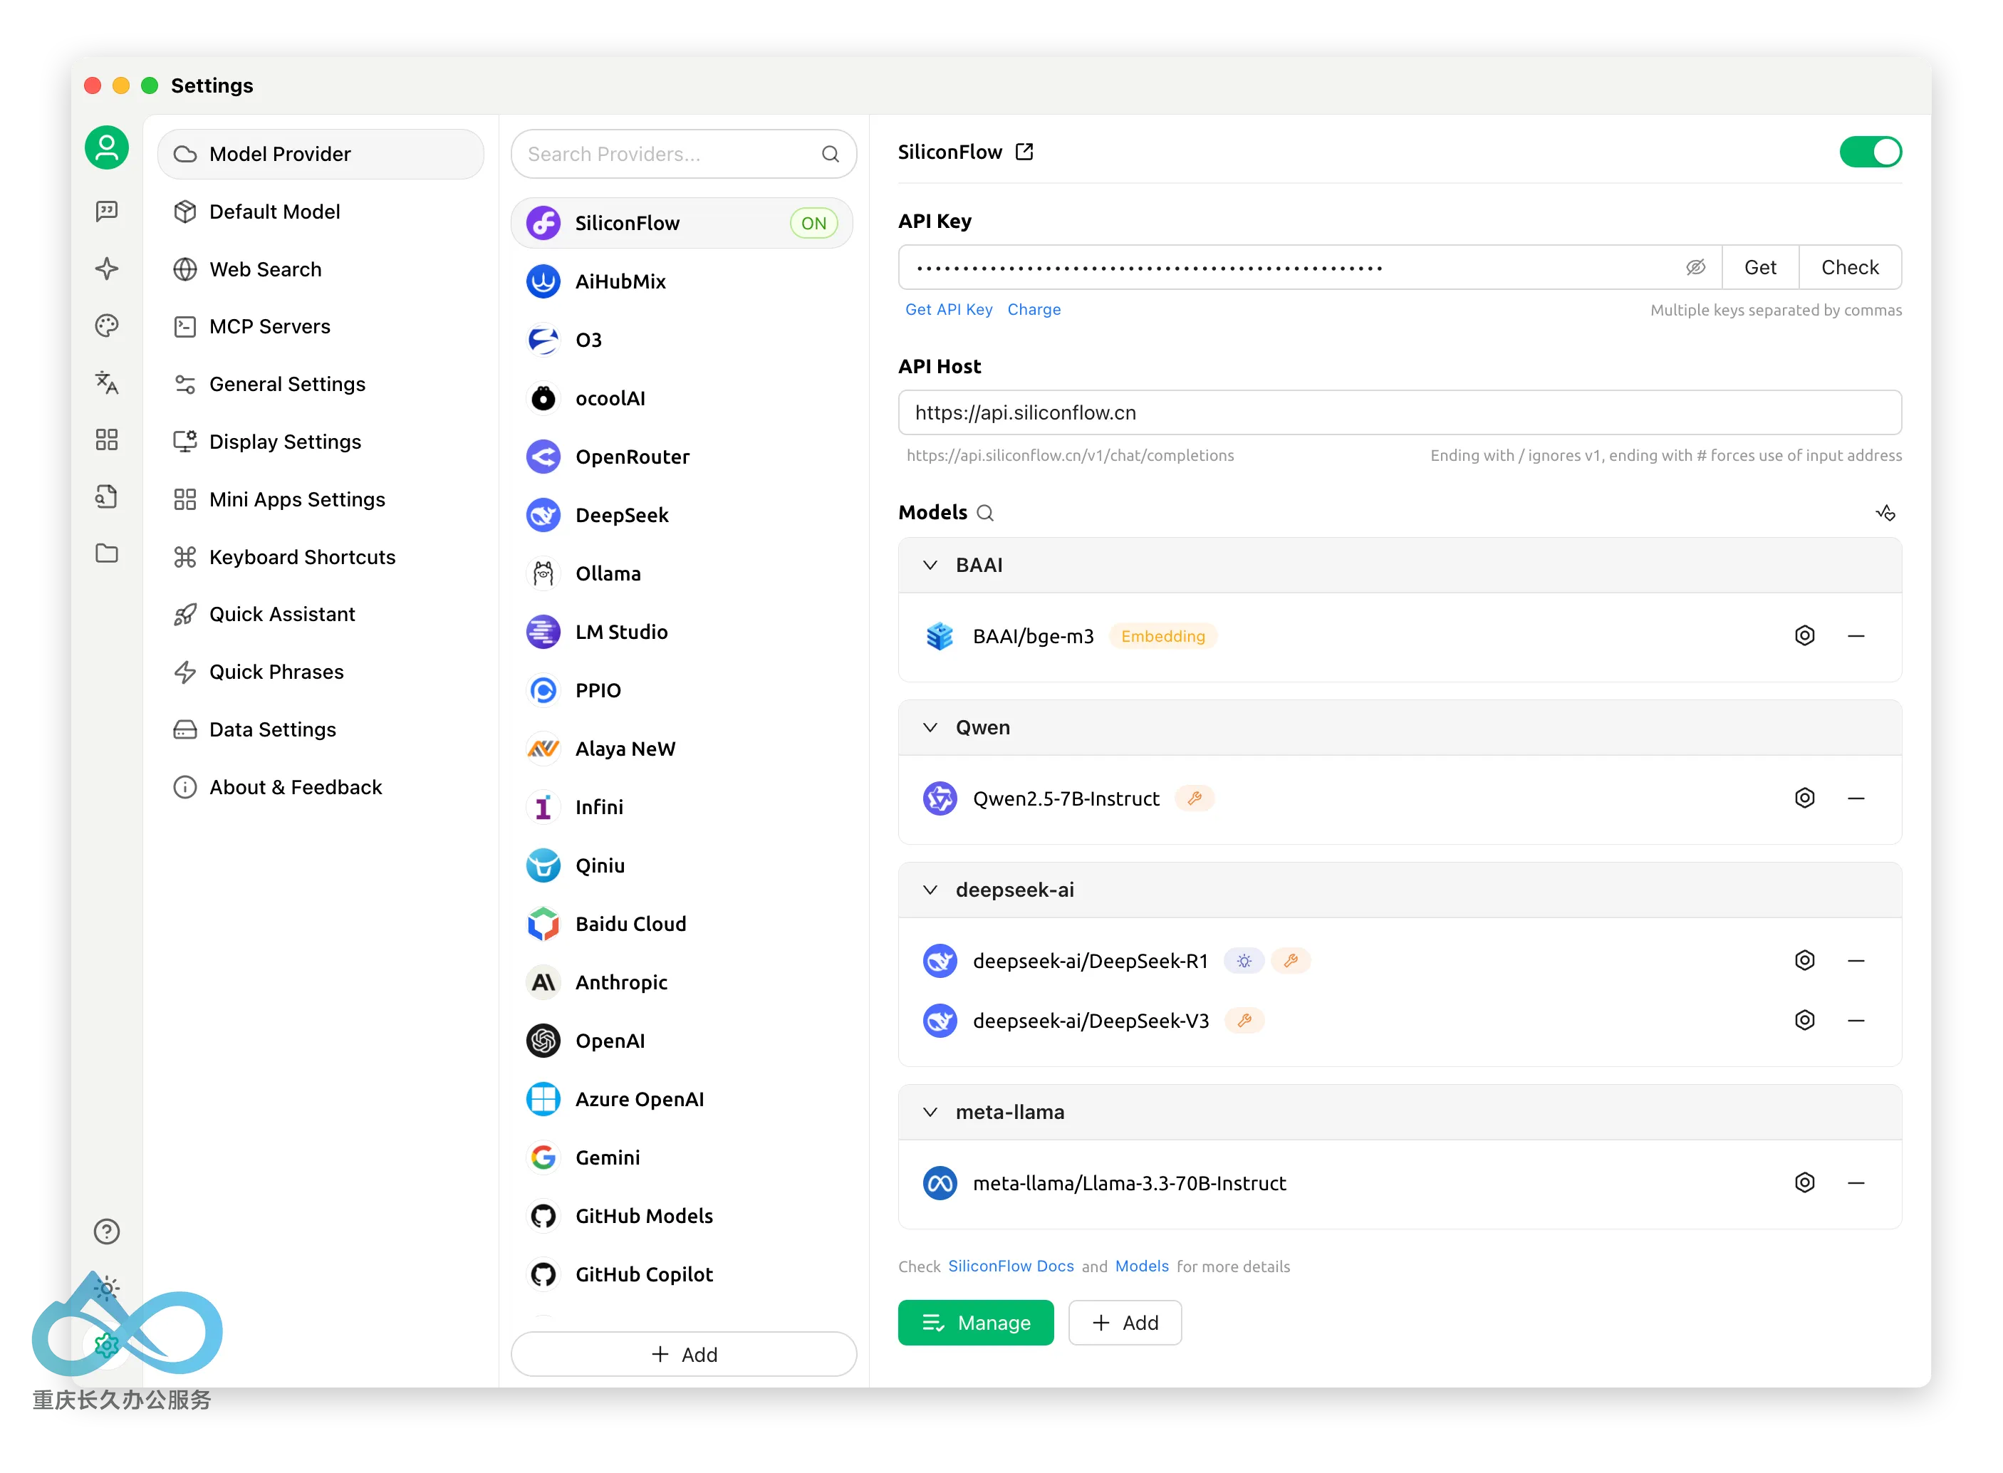Open General Settings section

tap(321, 385)
